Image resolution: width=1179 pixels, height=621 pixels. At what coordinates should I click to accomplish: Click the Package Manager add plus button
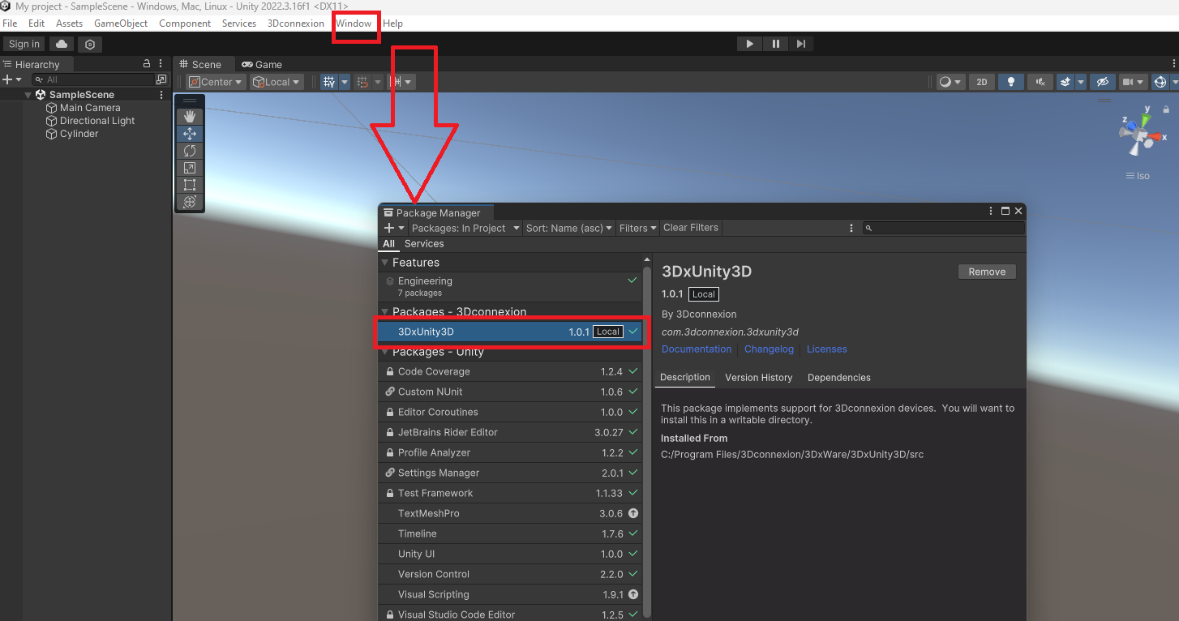(x=394, y=228)
